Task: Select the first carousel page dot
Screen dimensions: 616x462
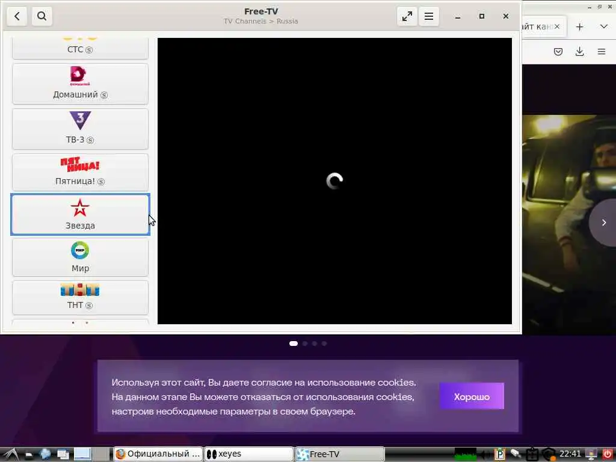Action: pos(294,343)
